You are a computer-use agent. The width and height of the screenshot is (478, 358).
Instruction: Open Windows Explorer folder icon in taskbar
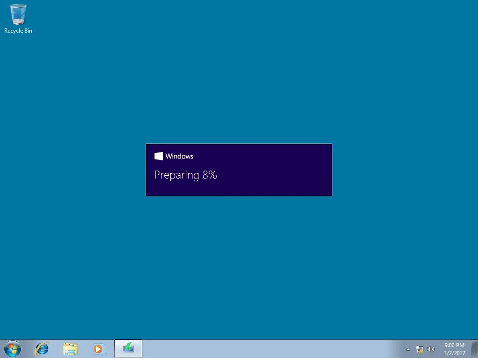pos(70,349)
